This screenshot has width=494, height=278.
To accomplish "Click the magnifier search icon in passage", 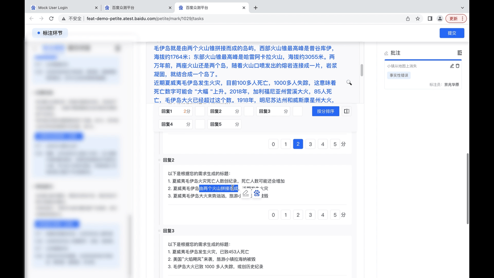I will [x=349, y=82].
